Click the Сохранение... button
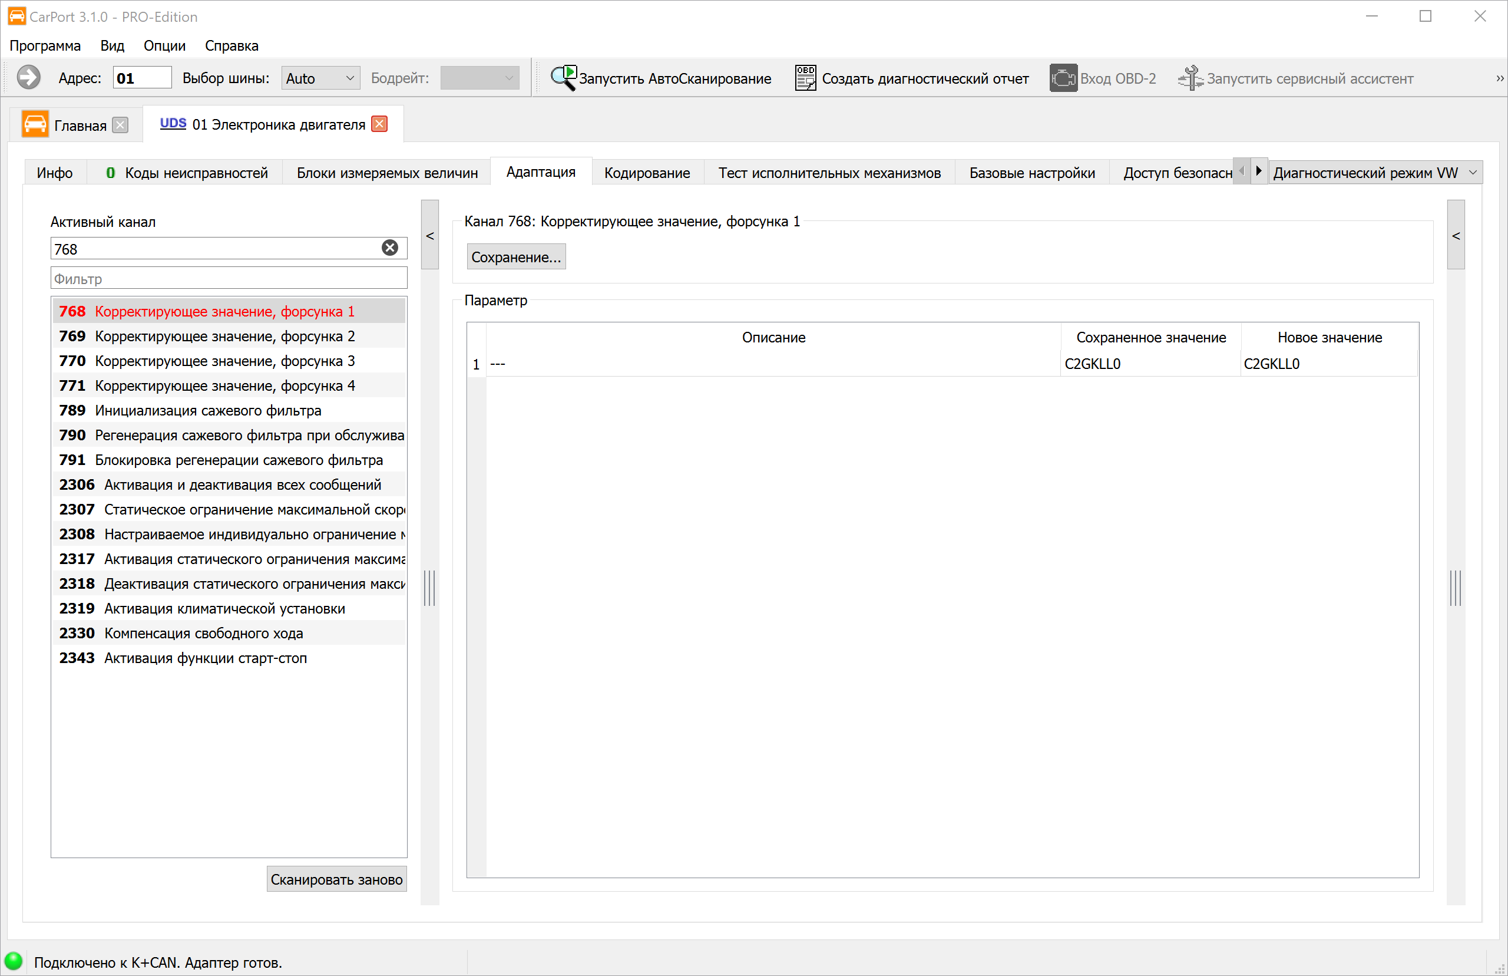This screenshot has height=976, width=1508. pyautogui.click(x=516, y=257)
